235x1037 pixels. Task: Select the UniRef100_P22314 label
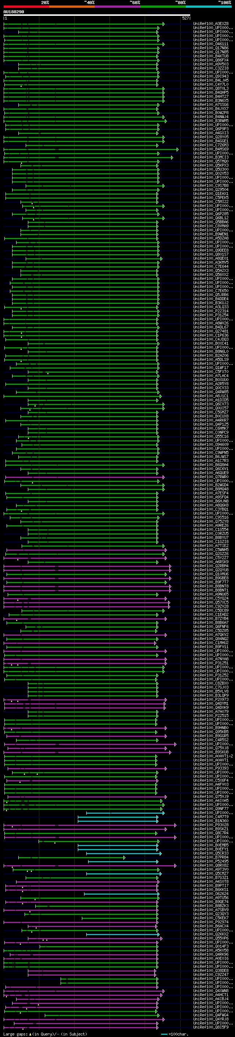[x=211, y=311]
